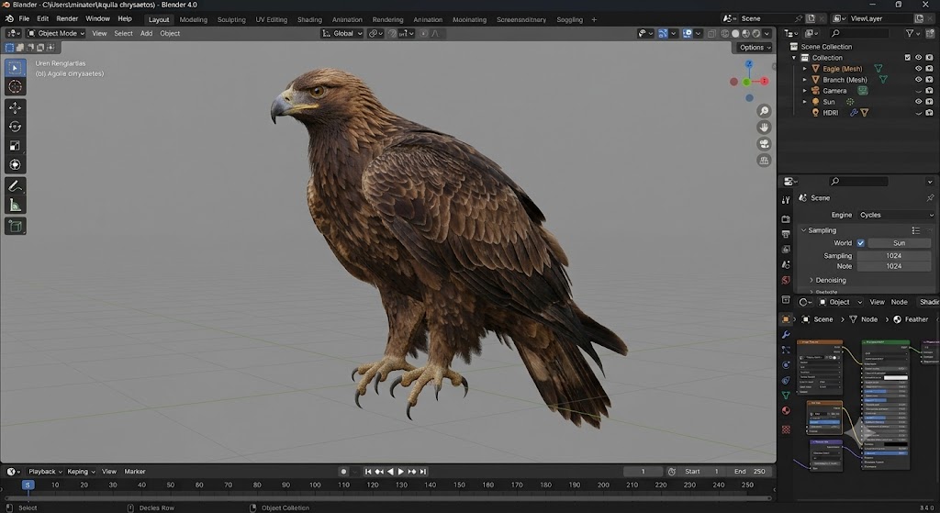Open the Material properties tab icon

786,410
